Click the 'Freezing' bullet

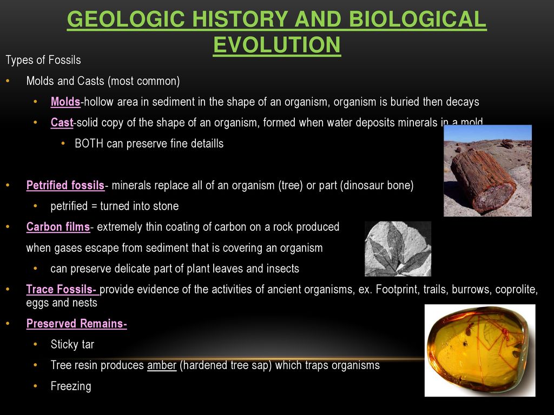click(71, 386)
